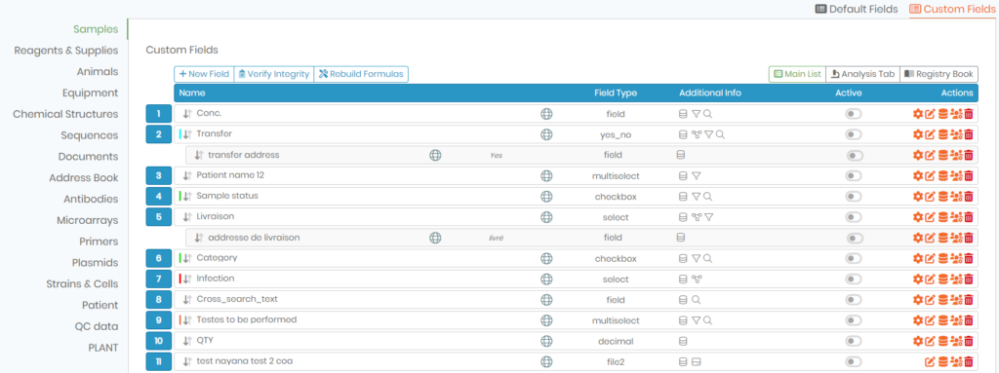Switch to Default Fields tab
This screenshot has width=999, height=373.
point(857,9)
